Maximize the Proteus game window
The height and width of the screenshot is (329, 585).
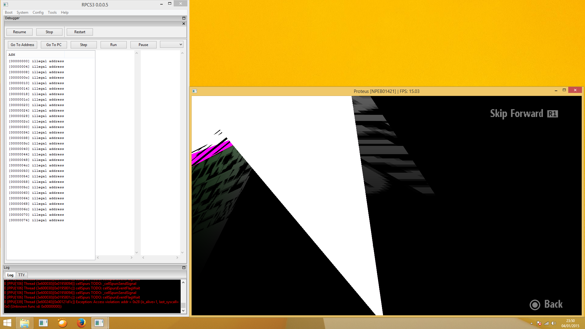click(564, 90)
